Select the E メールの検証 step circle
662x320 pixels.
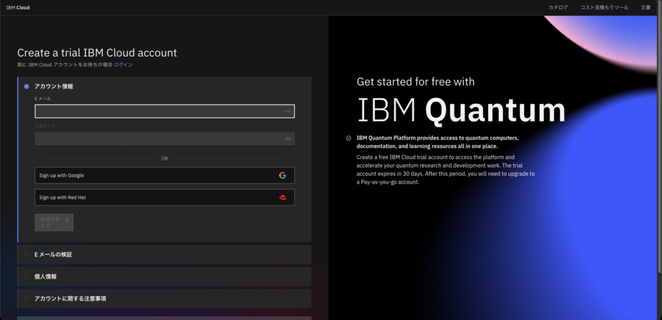pos(27,255)
